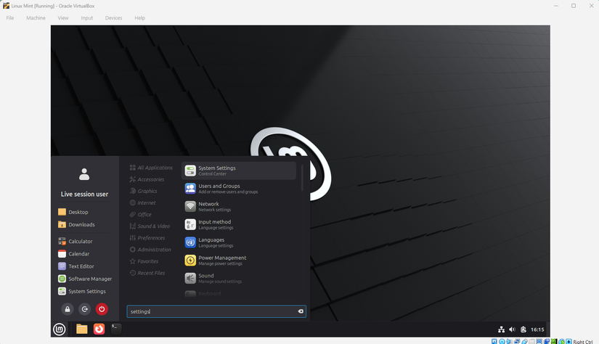
Task: Click the red power shutdown button
Action: (x=102, y=309)
